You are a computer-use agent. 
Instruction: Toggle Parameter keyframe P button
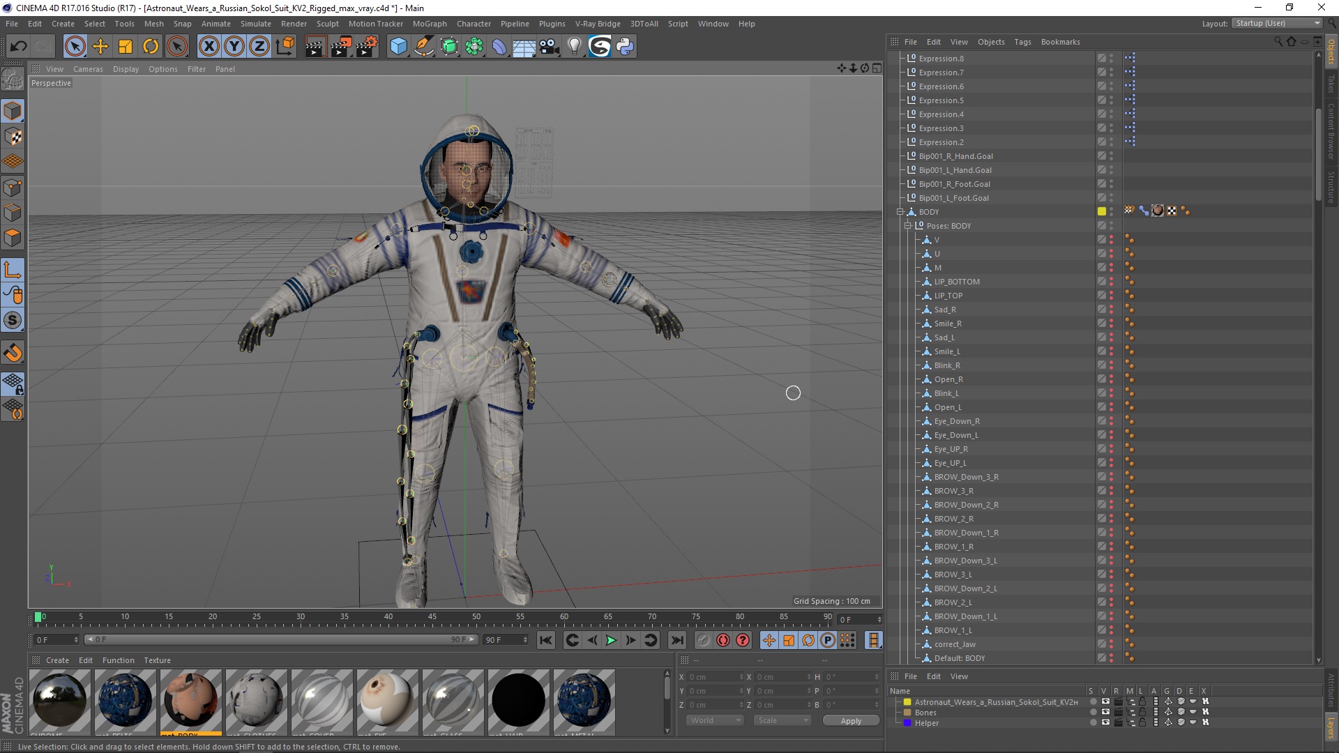(x=828, y=640)
